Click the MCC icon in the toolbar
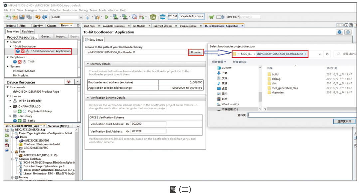This screenshot has width=360, height=193. [x=163, y=17]
